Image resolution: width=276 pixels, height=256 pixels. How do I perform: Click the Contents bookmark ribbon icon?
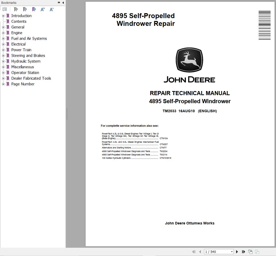click(x=8, y=21)
